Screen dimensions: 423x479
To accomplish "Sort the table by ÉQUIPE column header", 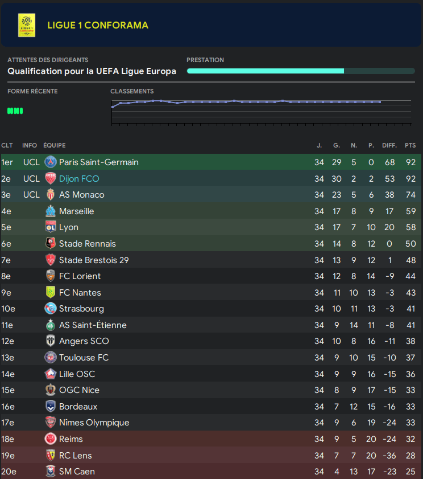I will click(55, 146).
